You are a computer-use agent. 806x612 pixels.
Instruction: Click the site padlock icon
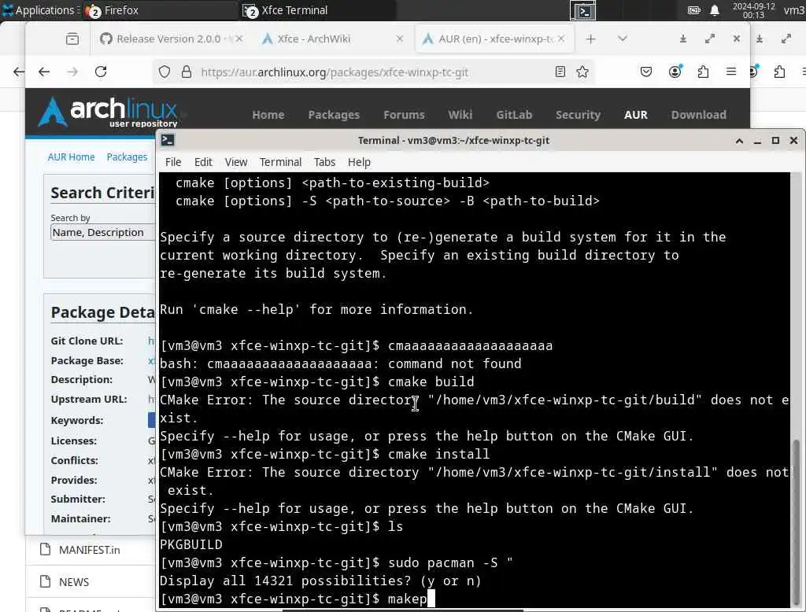click(187, 72)
